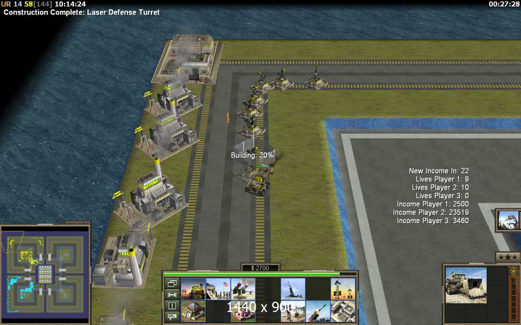
Task: Select the large gray complex build icon
Action: [x=343, y=311]
